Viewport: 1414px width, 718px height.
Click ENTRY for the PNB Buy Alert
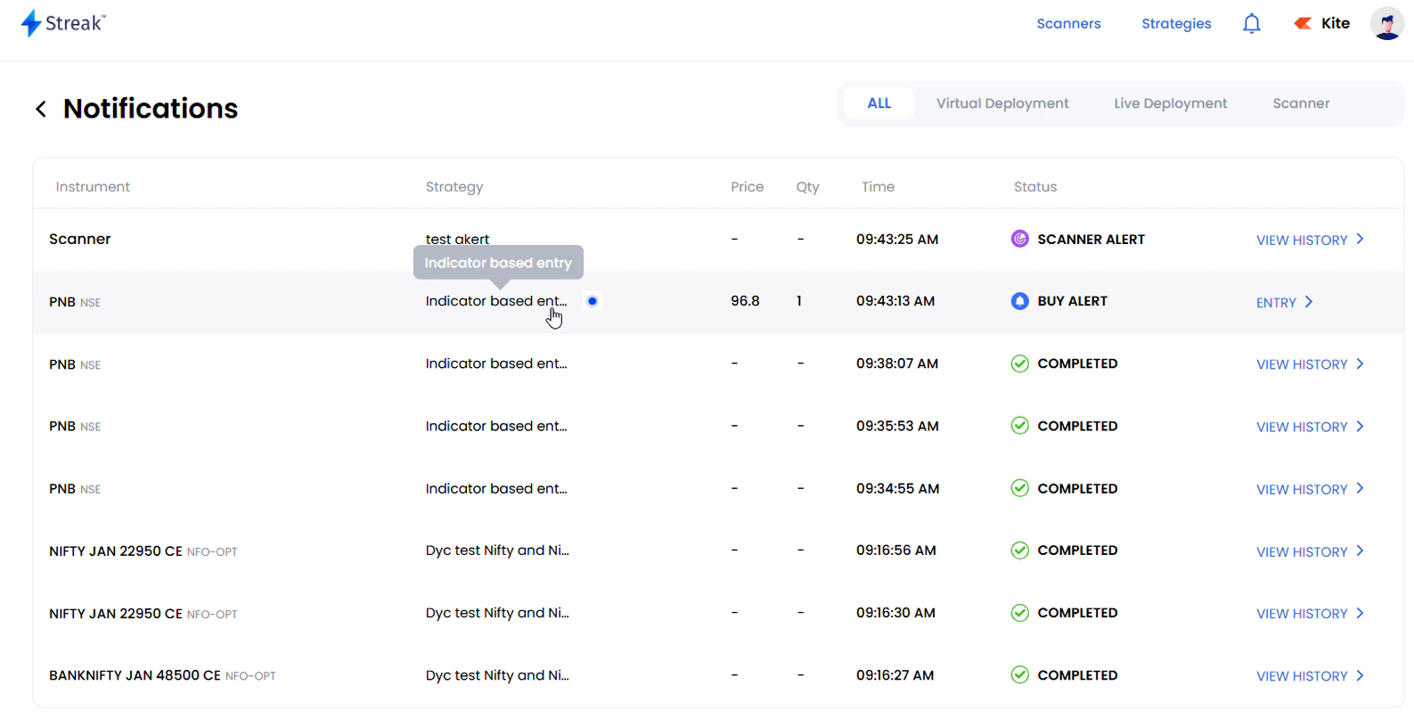[x=1276, y=303]
